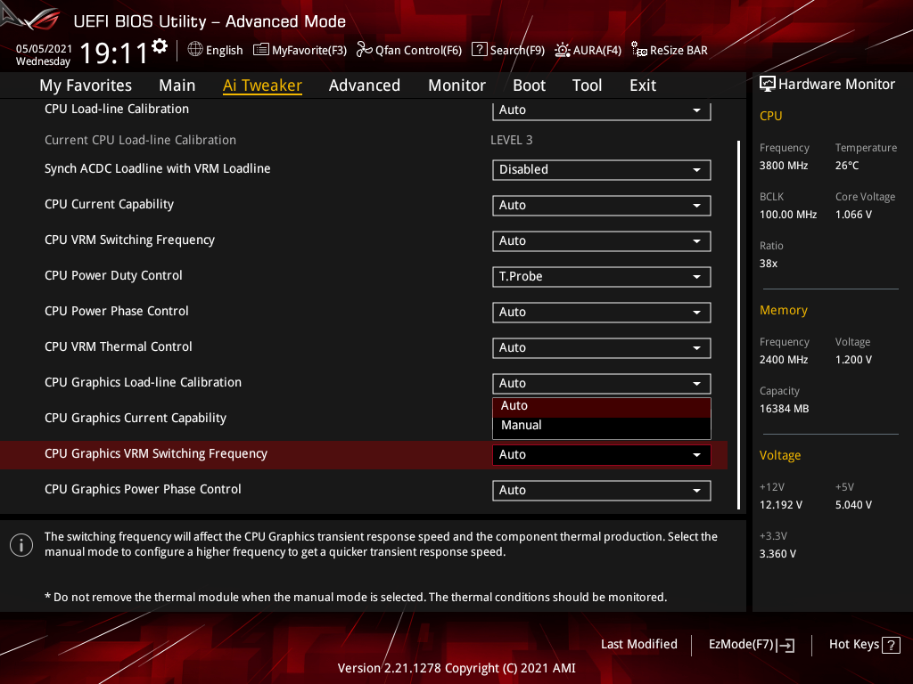
Task: Open MyFavorite(F3) list icon
Action: [261, 50]
